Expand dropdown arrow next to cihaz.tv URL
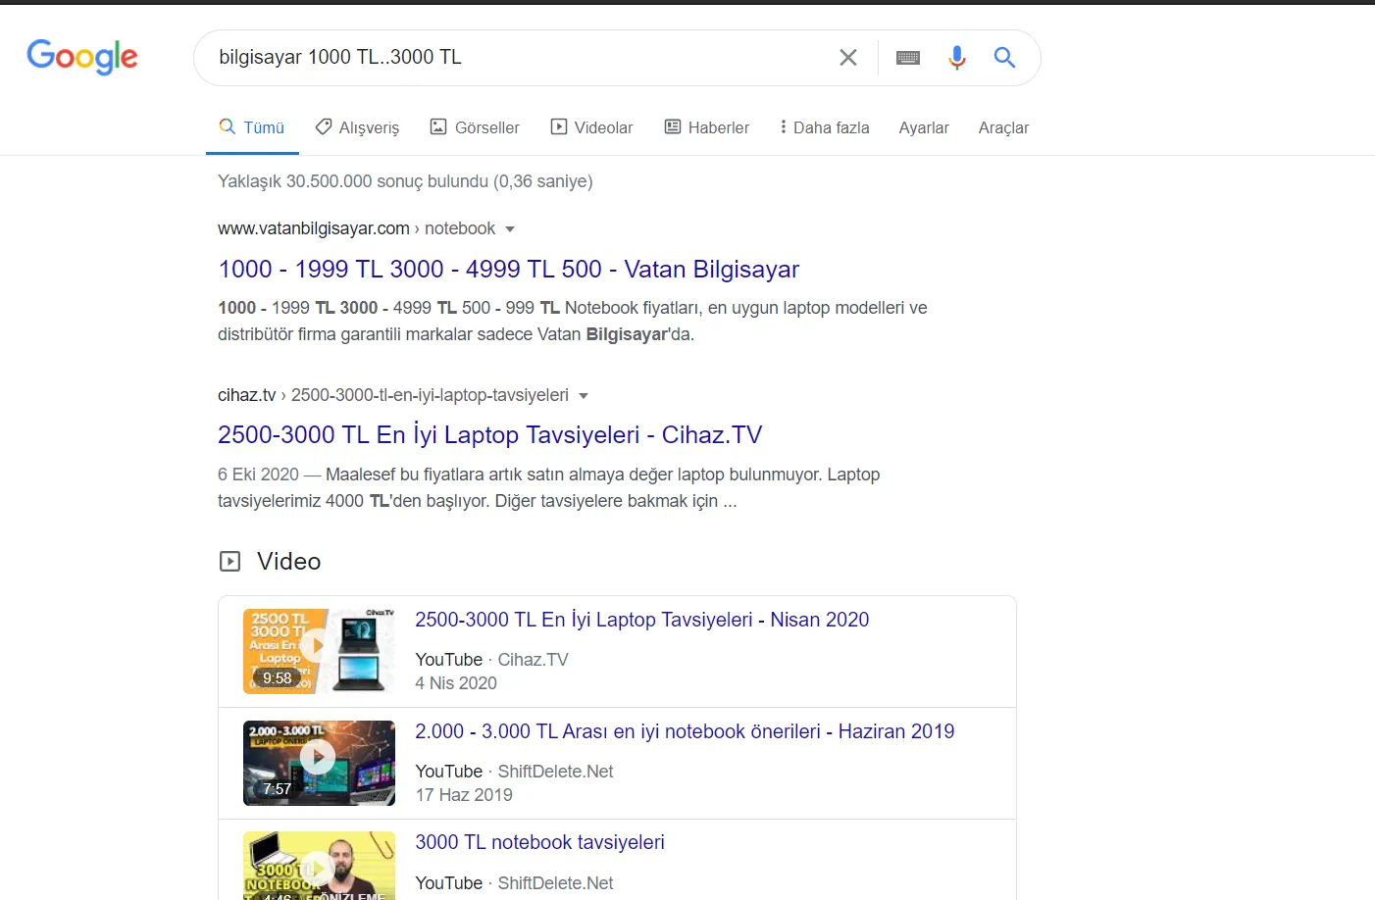The height and width of the screenshot is (900, 1375). (584, 396)
